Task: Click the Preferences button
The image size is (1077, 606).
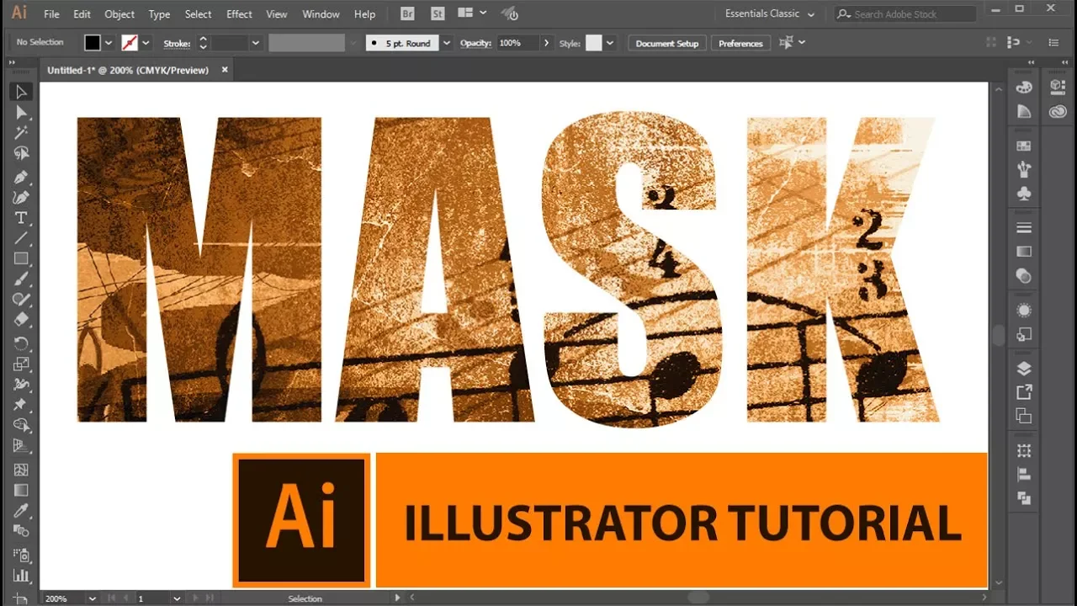Action: [740, 43]
